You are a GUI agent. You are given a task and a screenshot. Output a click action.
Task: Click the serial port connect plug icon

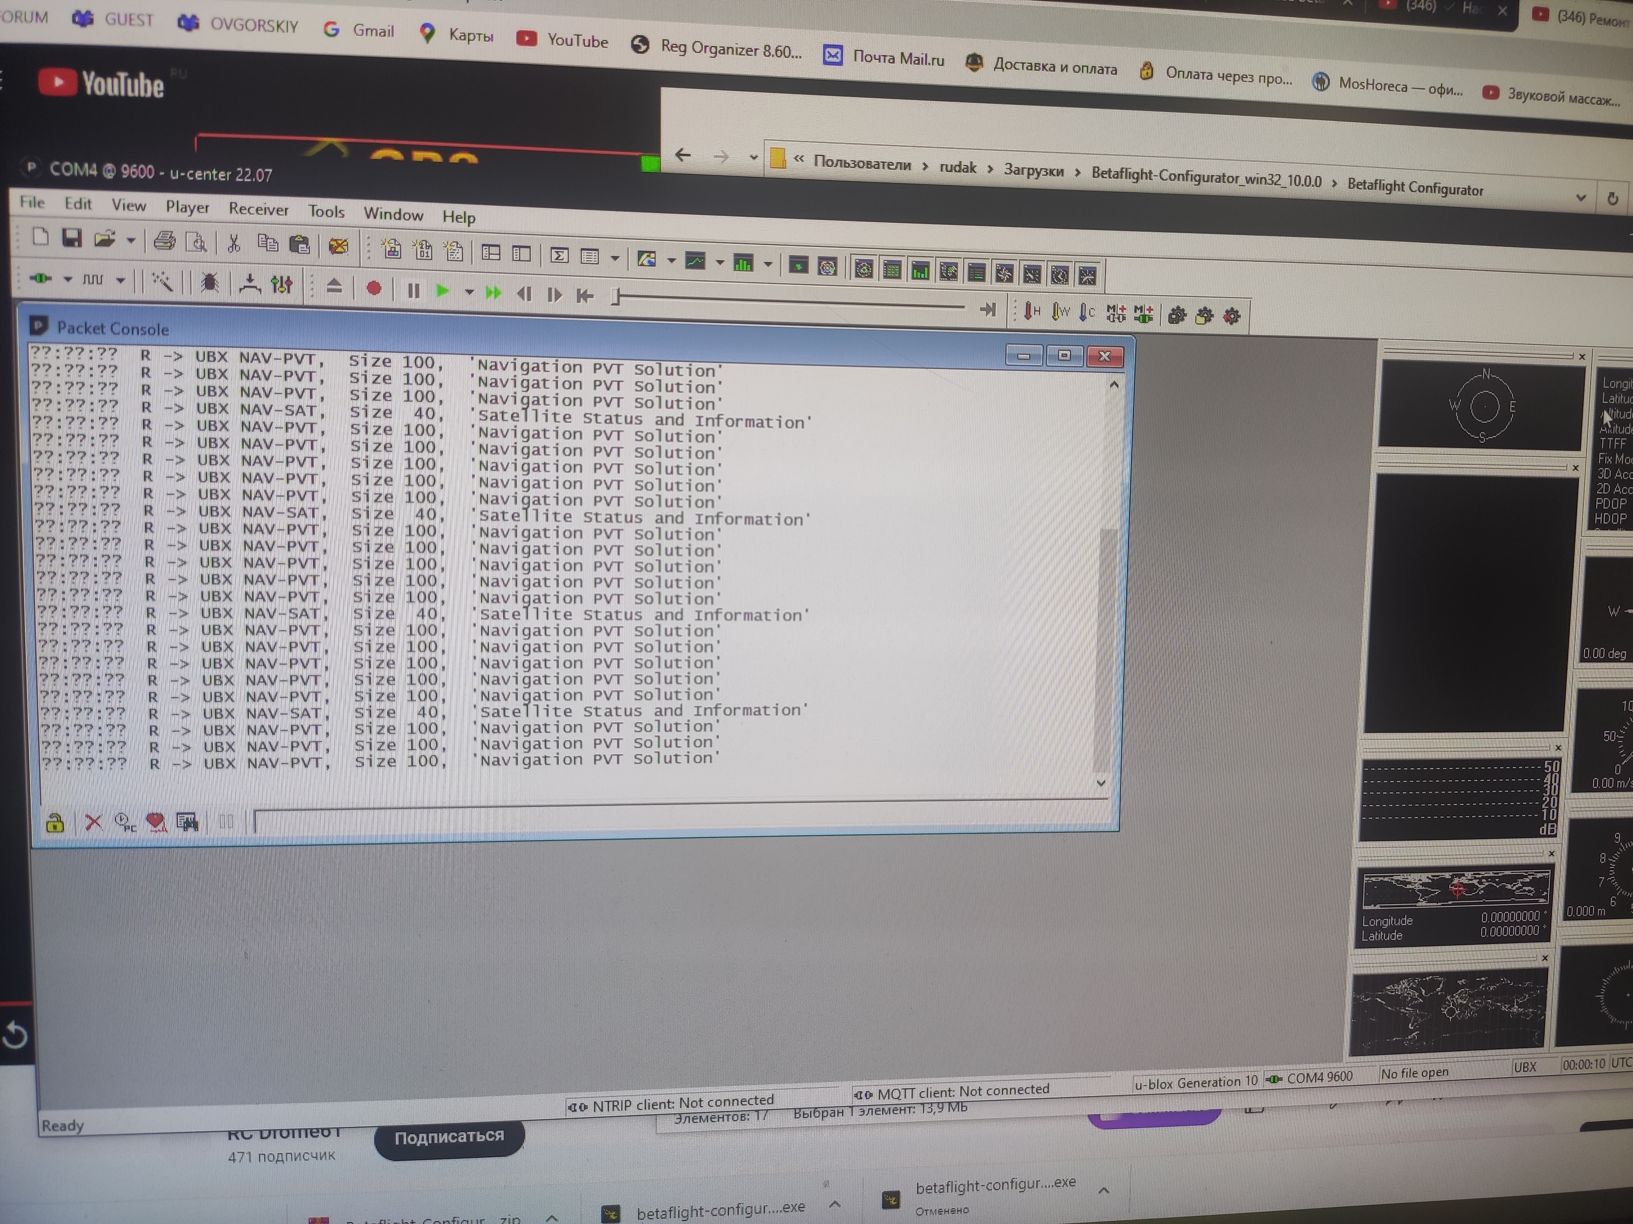coord(40,277)
